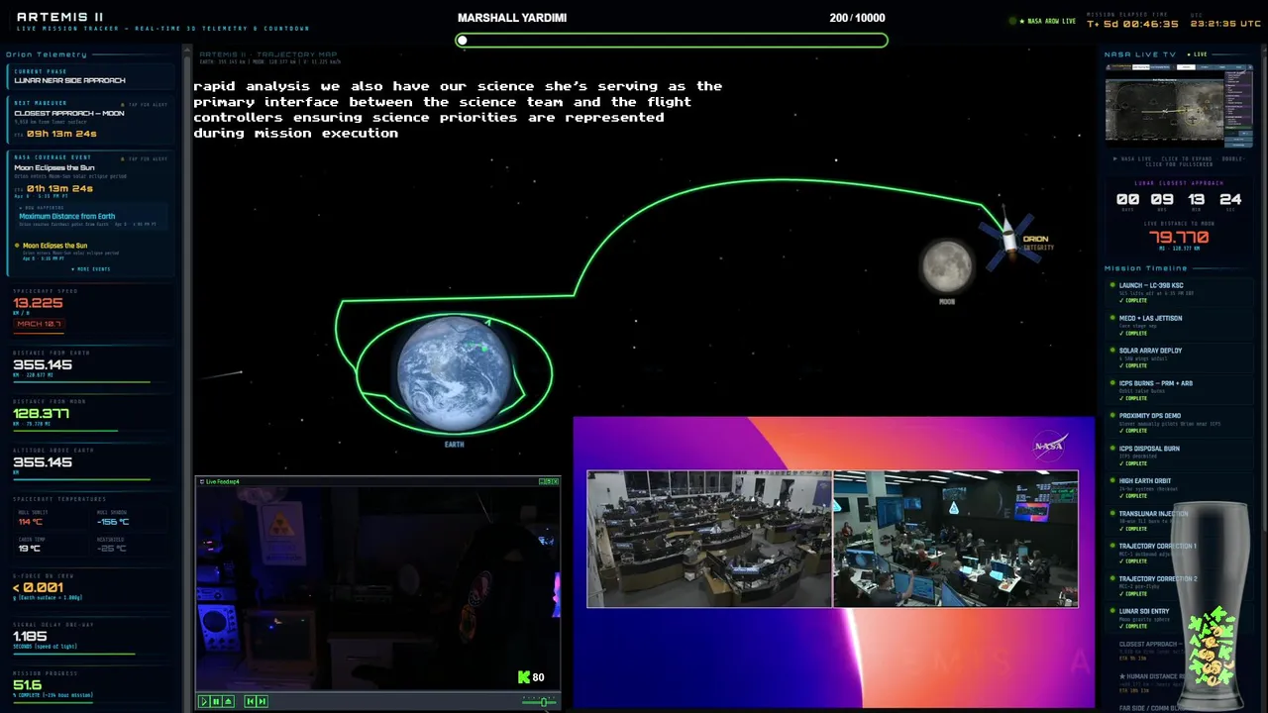Image resolution: width=1268 pixels, height=713 pixels.
Task: Play the Live Feed video player
Action: click(x=204, y=701)
